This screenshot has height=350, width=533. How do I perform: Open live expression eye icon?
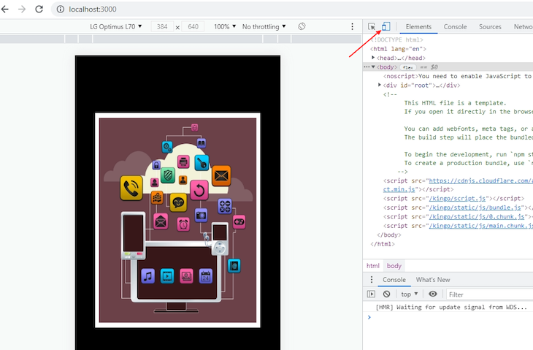pos(433,294)
